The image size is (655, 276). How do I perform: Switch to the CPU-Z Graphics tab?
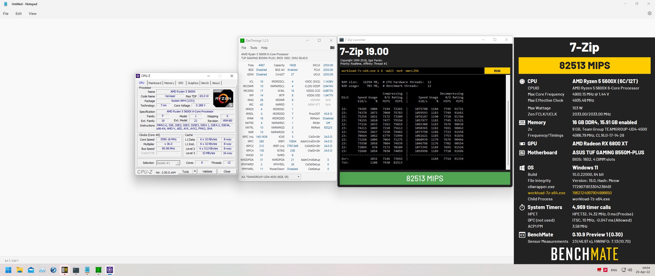pos(193,83)
